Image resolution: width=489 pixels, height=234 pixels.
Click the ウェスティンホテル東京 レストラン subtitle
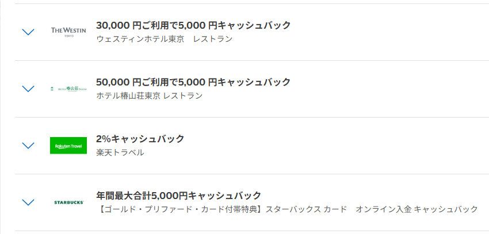165,39
